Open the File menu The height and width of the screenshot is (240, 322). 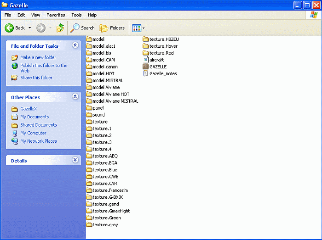tap(8, 15)
